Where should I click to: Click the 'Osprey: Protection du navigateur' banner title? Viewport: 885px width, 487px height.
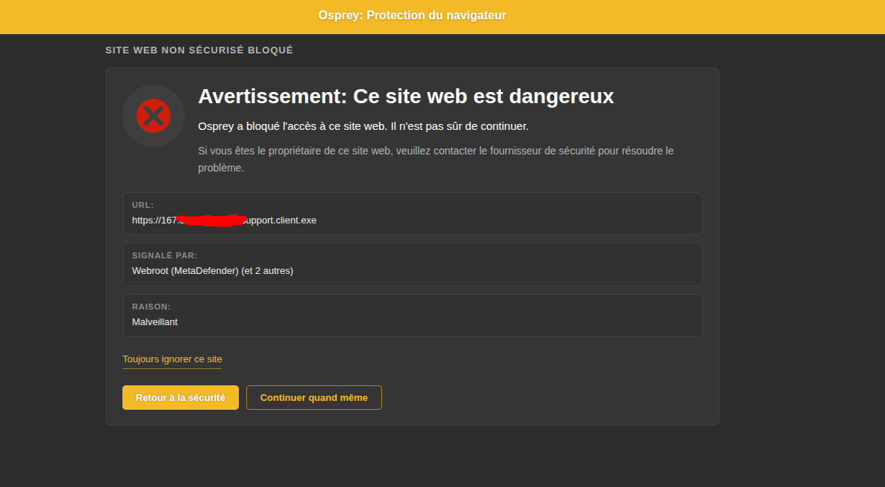point(412,16)
